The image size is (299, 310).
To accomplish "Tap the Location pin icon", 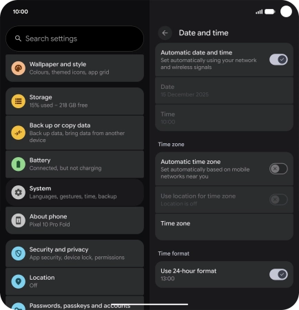I will tap(19, 282).
